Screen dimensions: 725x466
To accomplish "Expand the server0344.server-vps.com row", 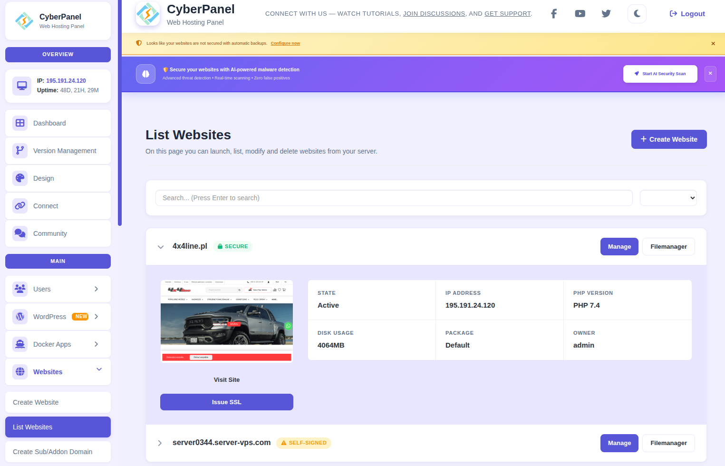I will coord(160,443).
